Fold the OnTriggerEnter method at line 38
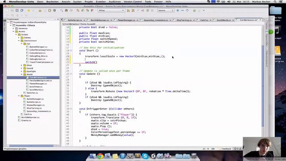Viewport: 286px width, 161px height. click(71, 109)
